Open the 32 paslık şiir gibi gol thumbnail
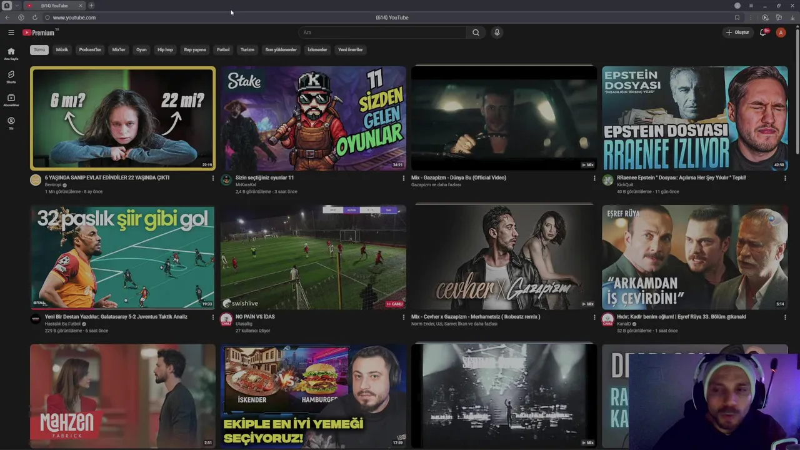 coord(122,257)
